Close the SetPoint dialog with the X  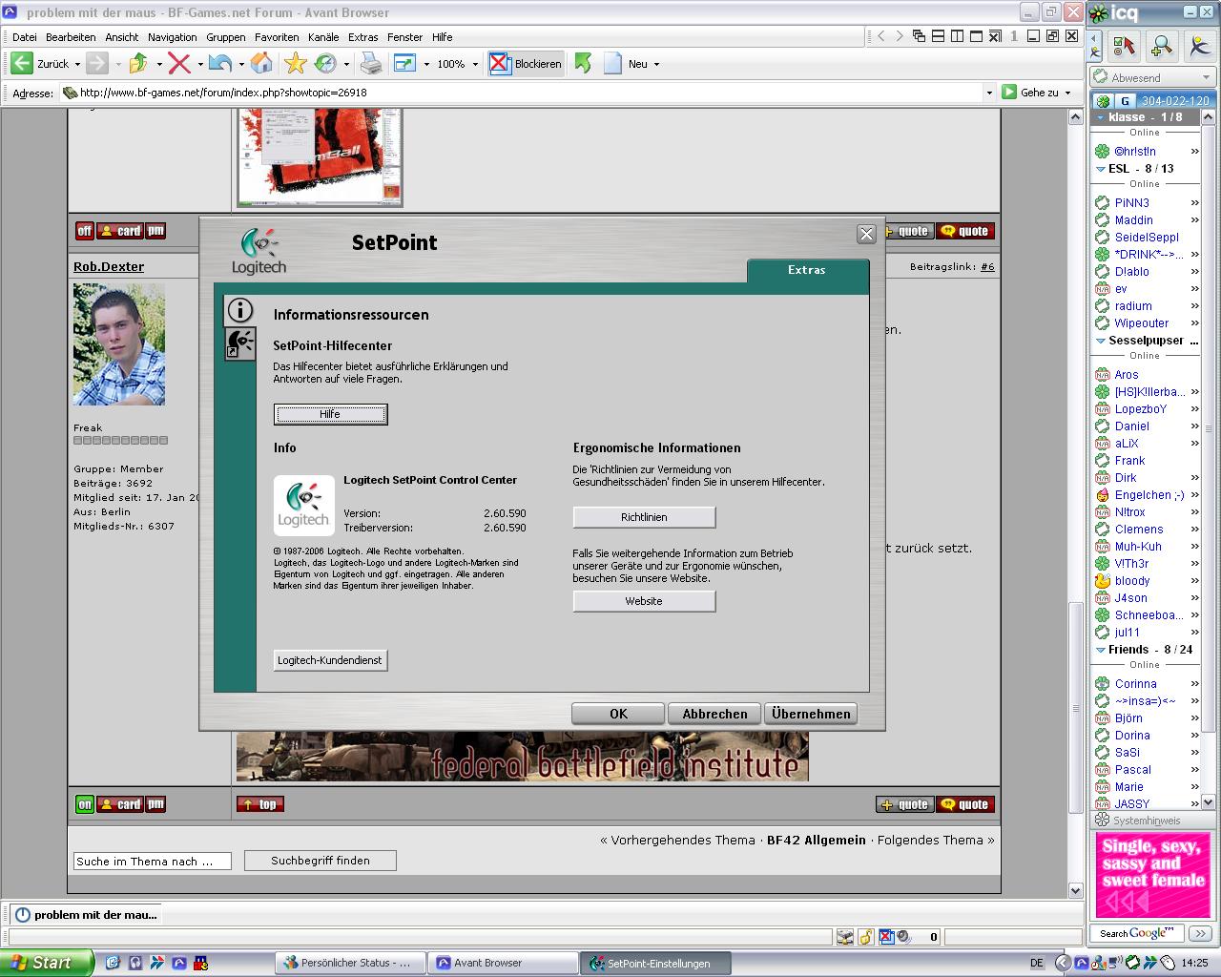tap(866, 234)
